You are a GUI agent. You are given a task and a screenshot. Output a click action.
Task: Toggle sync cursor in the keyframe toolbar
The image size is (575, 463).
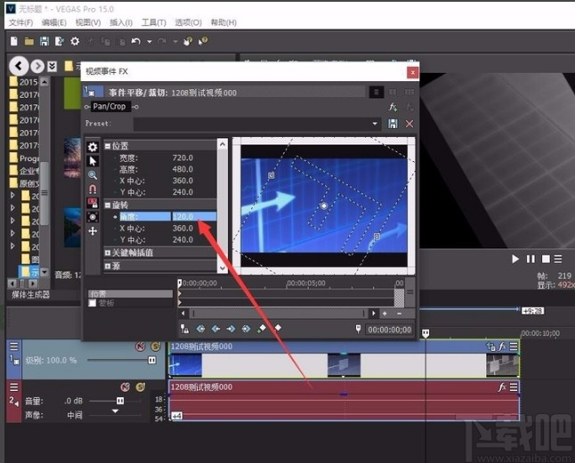coord(184,329)
